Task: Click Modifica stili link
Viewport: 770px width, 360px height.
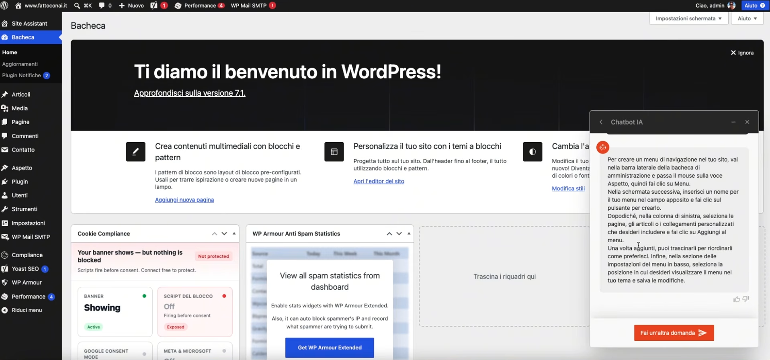Action: pos(568,188)
